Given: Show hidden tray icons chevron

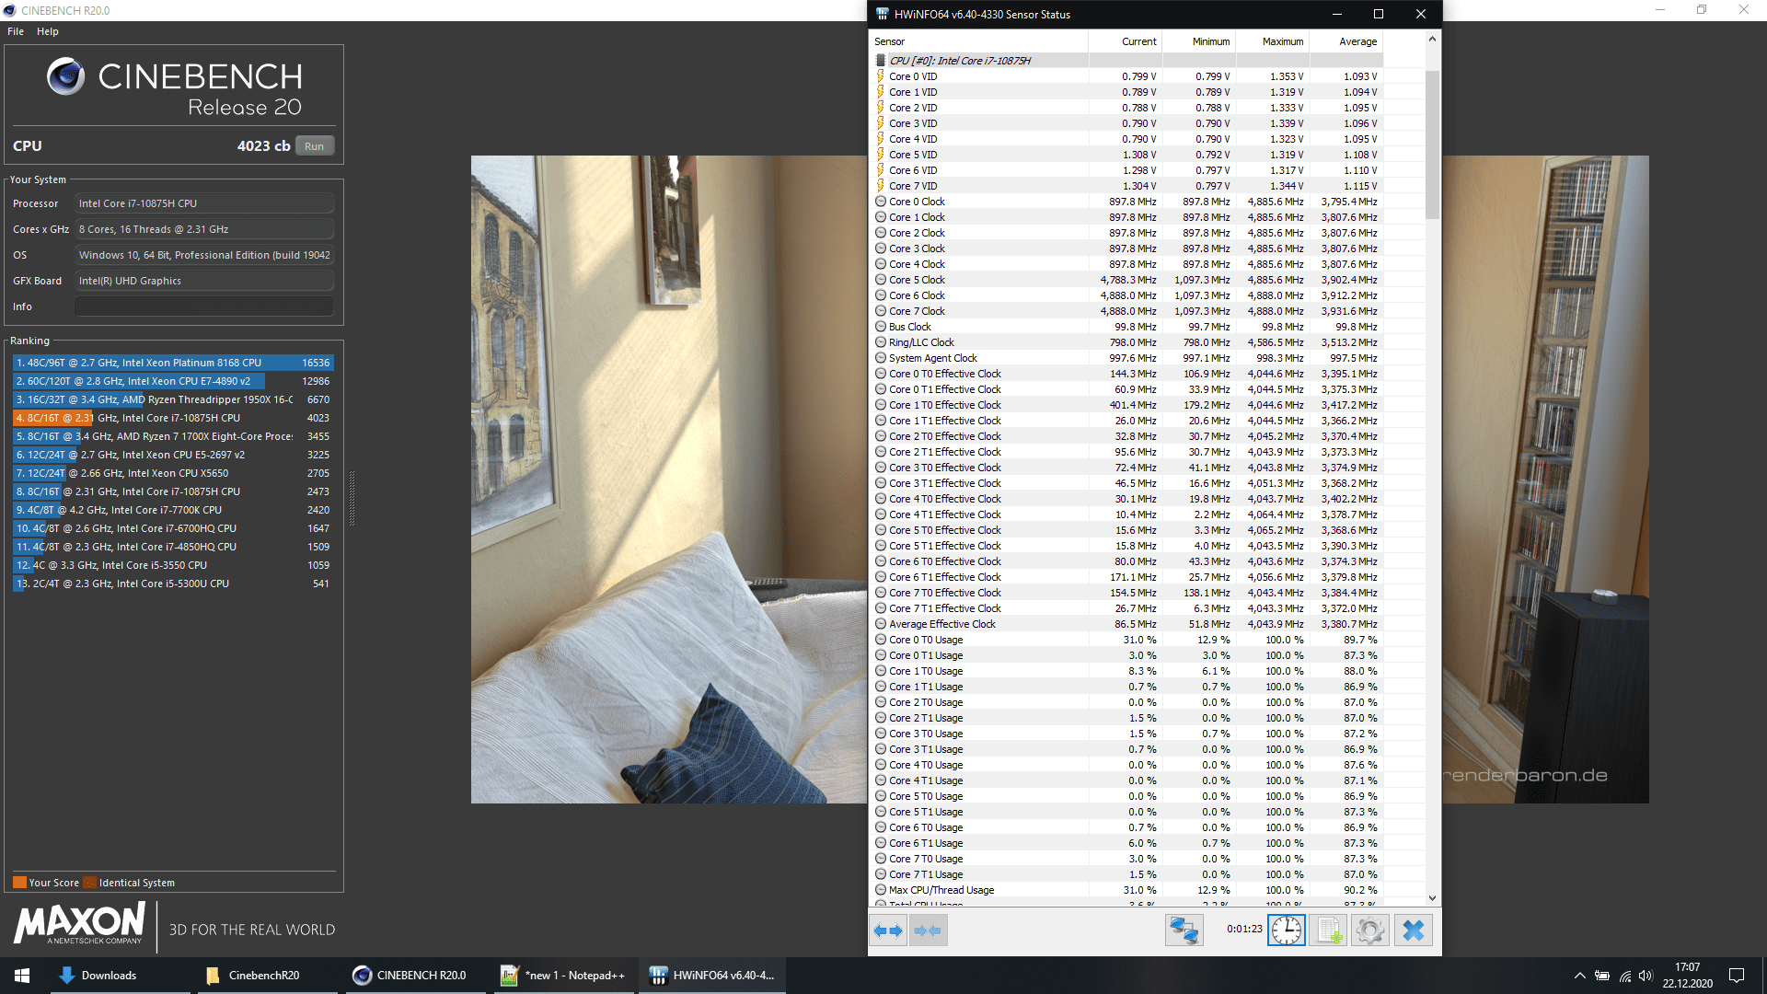Looking at the screenshot, I should tap(1579, 976).
